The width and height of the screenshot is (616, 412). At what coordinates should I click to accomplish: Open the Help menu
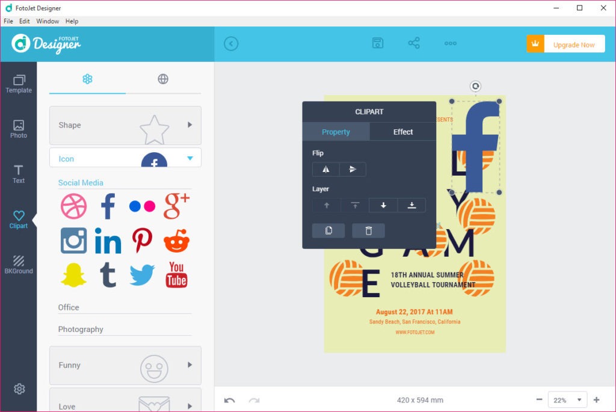72,21
